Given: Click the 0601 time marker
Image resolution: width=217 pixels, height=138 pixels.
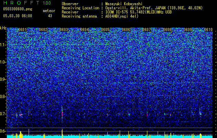Looking at the screenshot, I should tap(22, 30).
